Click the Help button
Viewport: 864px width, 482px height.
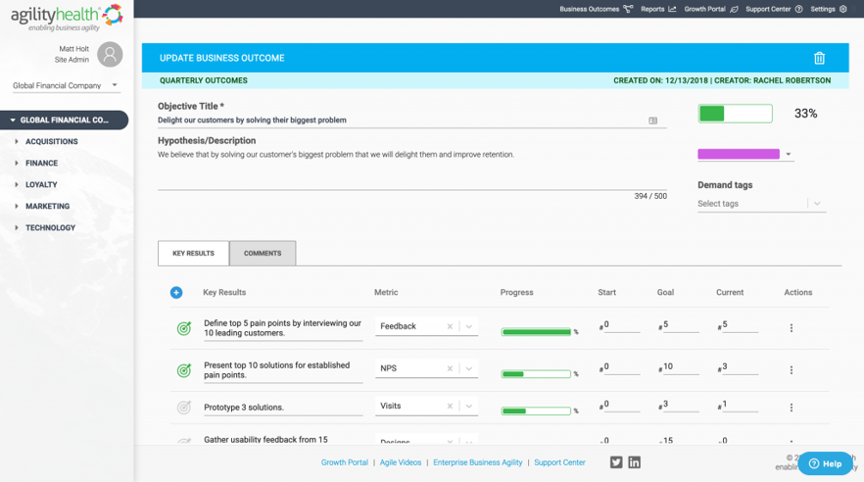click(825, 463)
